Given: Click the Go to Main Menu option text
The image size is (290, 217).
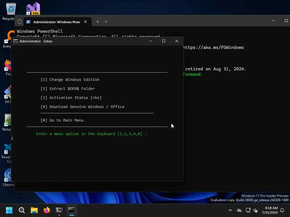Looking at the screenshot, I should [66, 120].
